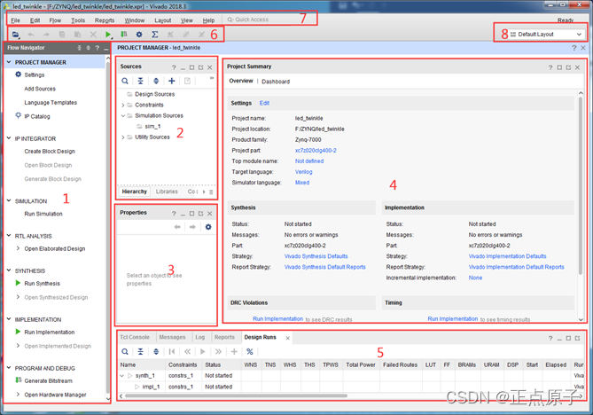Collapse the SIMULATION section
This screenshot has width=593, height=415.
click(x=9, y=201)
